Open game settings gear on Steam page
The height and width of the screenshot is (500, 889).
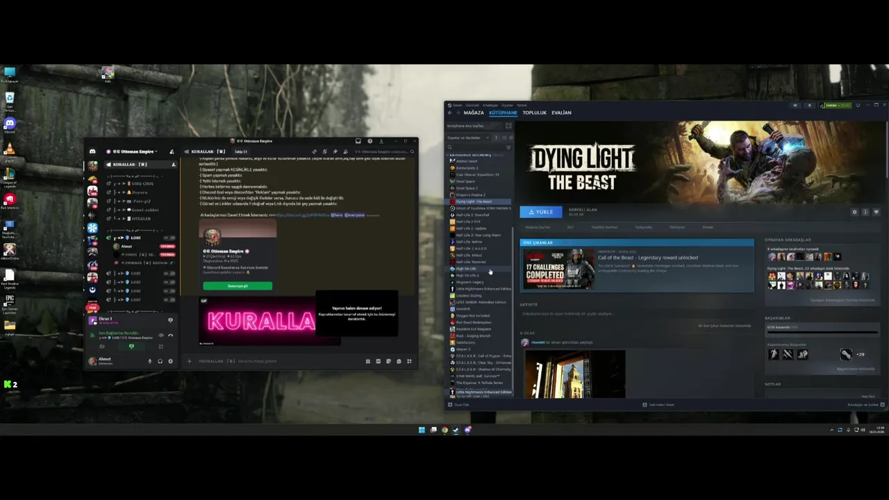point(854,212)
